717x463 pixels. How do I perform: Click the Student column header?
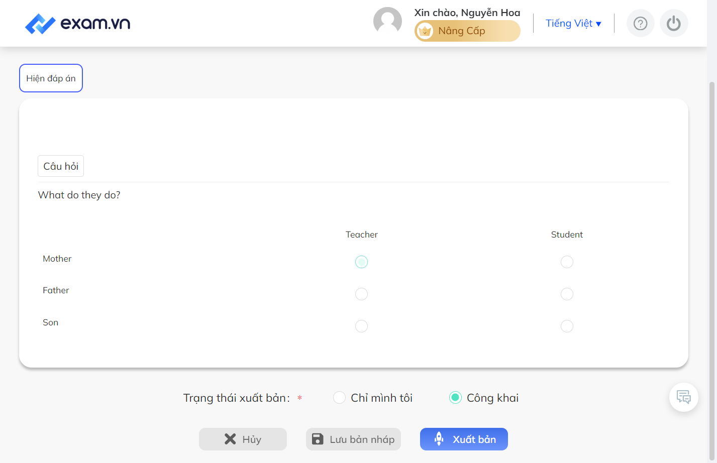point(567,235)
